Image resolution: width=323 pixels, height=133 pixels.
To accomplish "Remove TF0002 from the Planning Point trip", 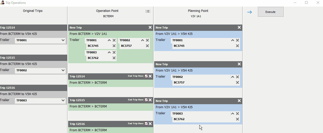I will coord(237,77).
